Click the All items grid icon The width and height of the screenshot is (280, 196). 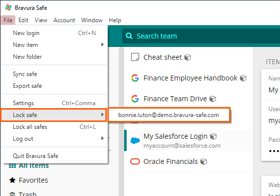point(12,166)
